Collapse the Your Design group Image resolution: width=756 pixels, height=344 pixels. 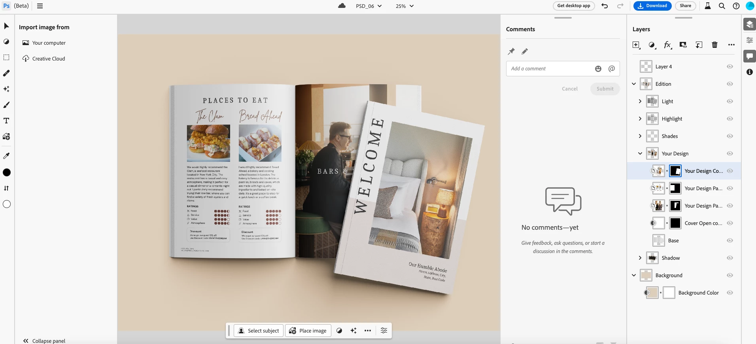[x=640, y=153]
